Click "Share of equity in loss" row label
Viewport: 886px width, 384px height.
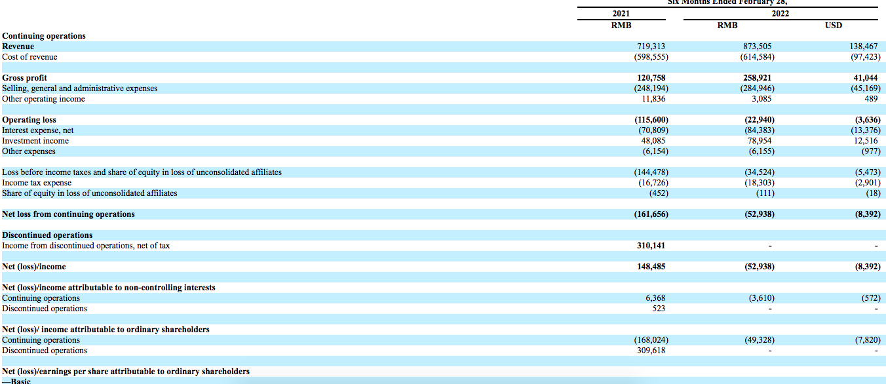89,193
